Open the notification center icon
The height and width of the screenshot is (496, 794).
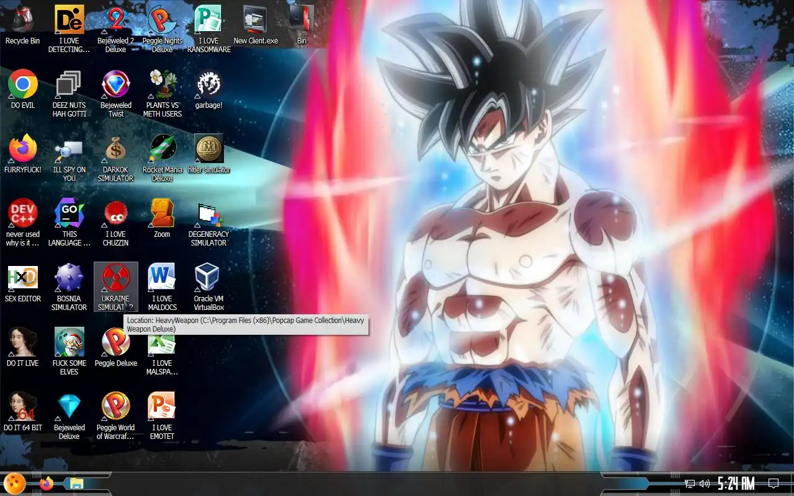[x=774, y=484]
